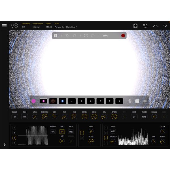
Task: Click the down arrow in the left sidebar
Action: point(4,144)
